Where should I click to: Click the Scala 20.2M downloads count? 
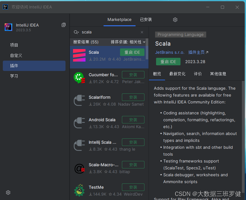pos(97,59)
